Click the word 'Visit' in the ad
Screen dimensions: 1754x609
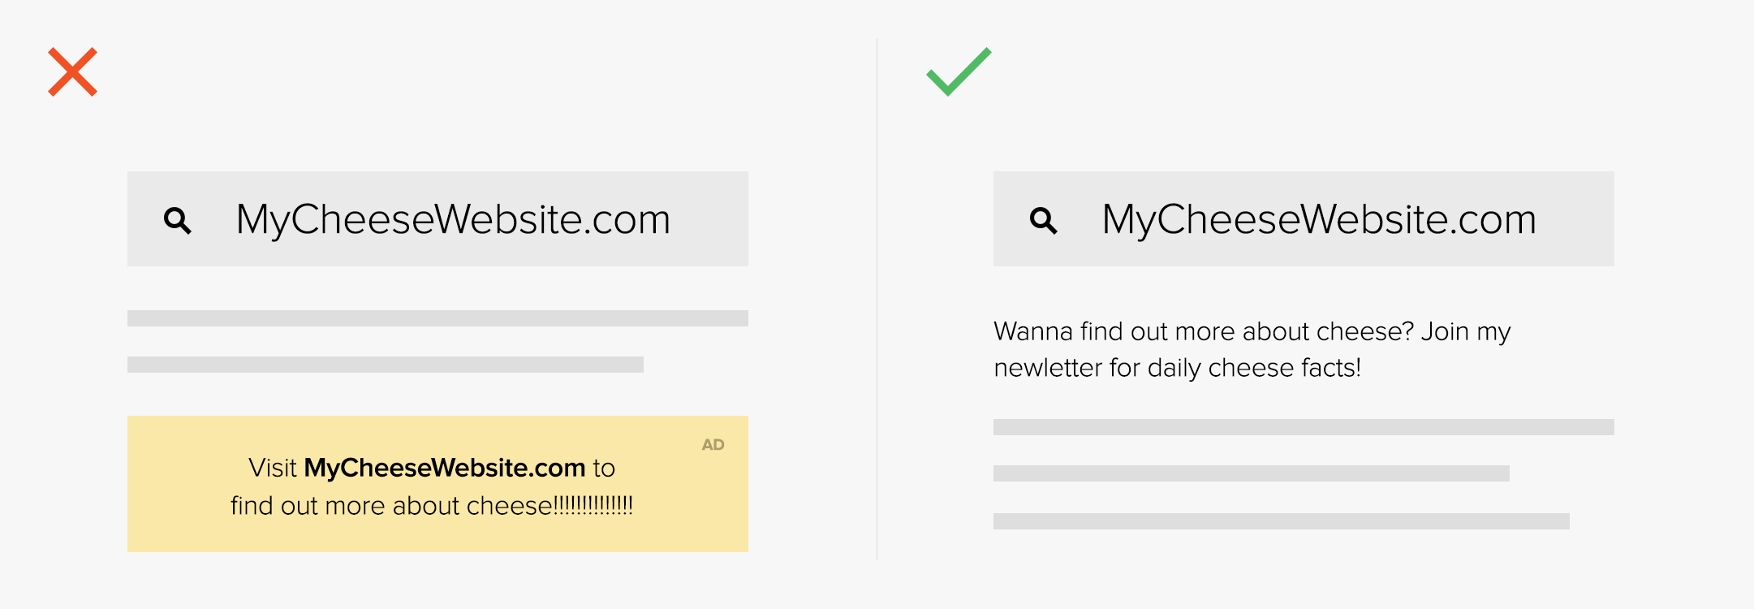point(273,468)
